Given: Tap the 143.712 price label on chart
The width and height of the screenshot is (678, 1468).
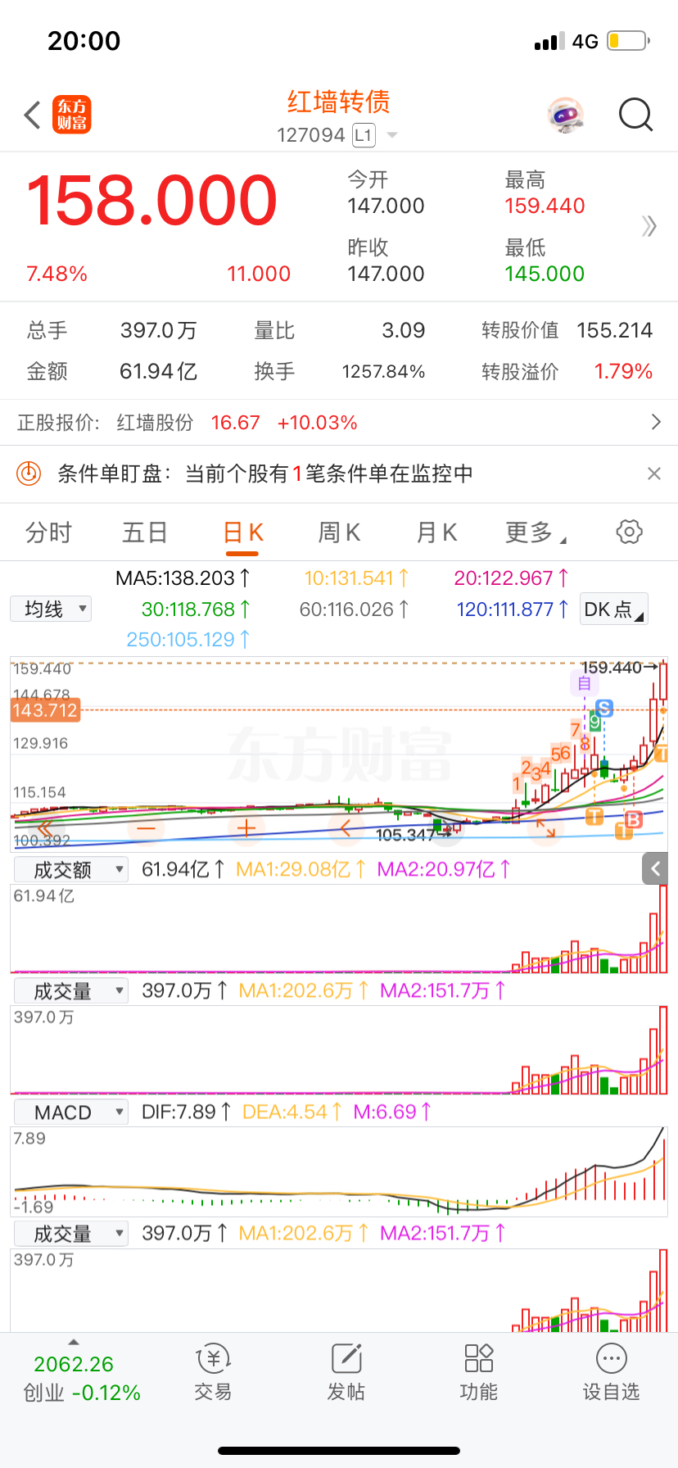Looking at the screenshot, I should (x=45, y=710).
